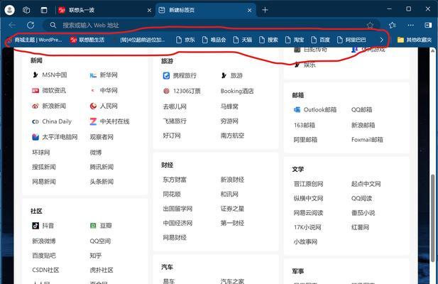Click scrollbar up arrow at top right
The height and width of the screenshot is (284, 438).
point(433,51)
